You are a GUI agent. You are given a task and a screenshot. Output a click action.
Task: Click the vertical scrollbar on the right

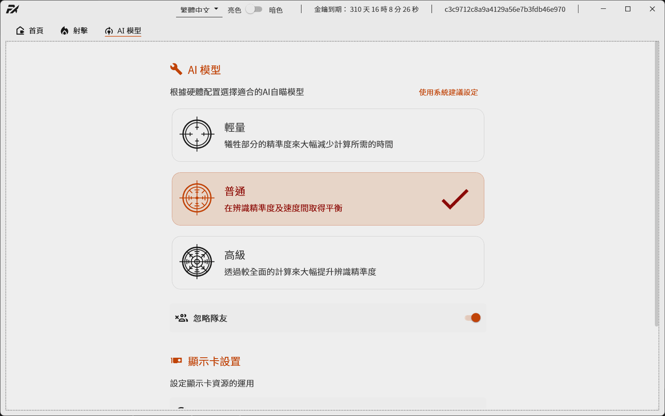(657, 184)
